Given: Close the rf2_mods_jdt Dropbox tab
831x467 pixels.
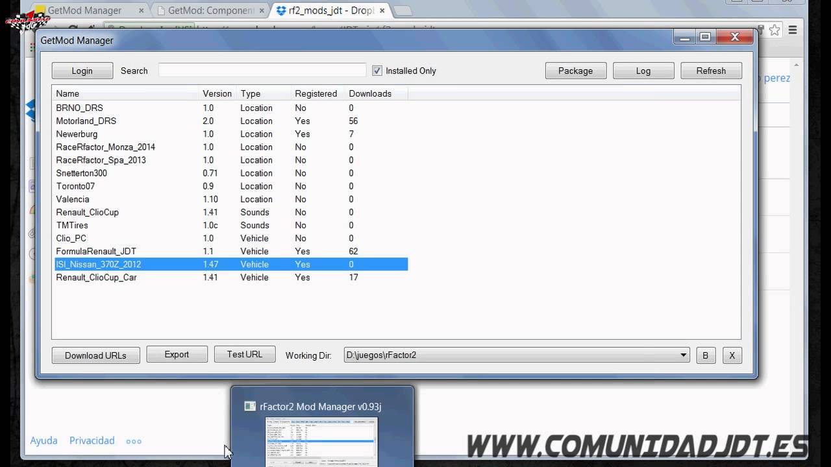Looking at the screenshot, I should pos(381,10).
